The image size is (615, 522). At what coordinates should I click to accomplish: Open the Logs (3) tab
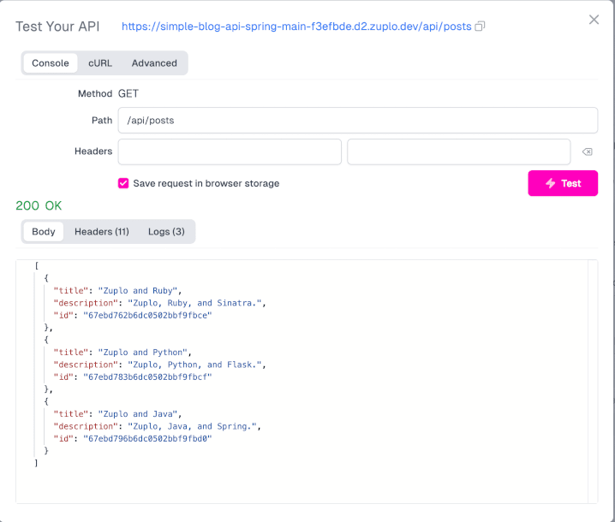point(166,232)
